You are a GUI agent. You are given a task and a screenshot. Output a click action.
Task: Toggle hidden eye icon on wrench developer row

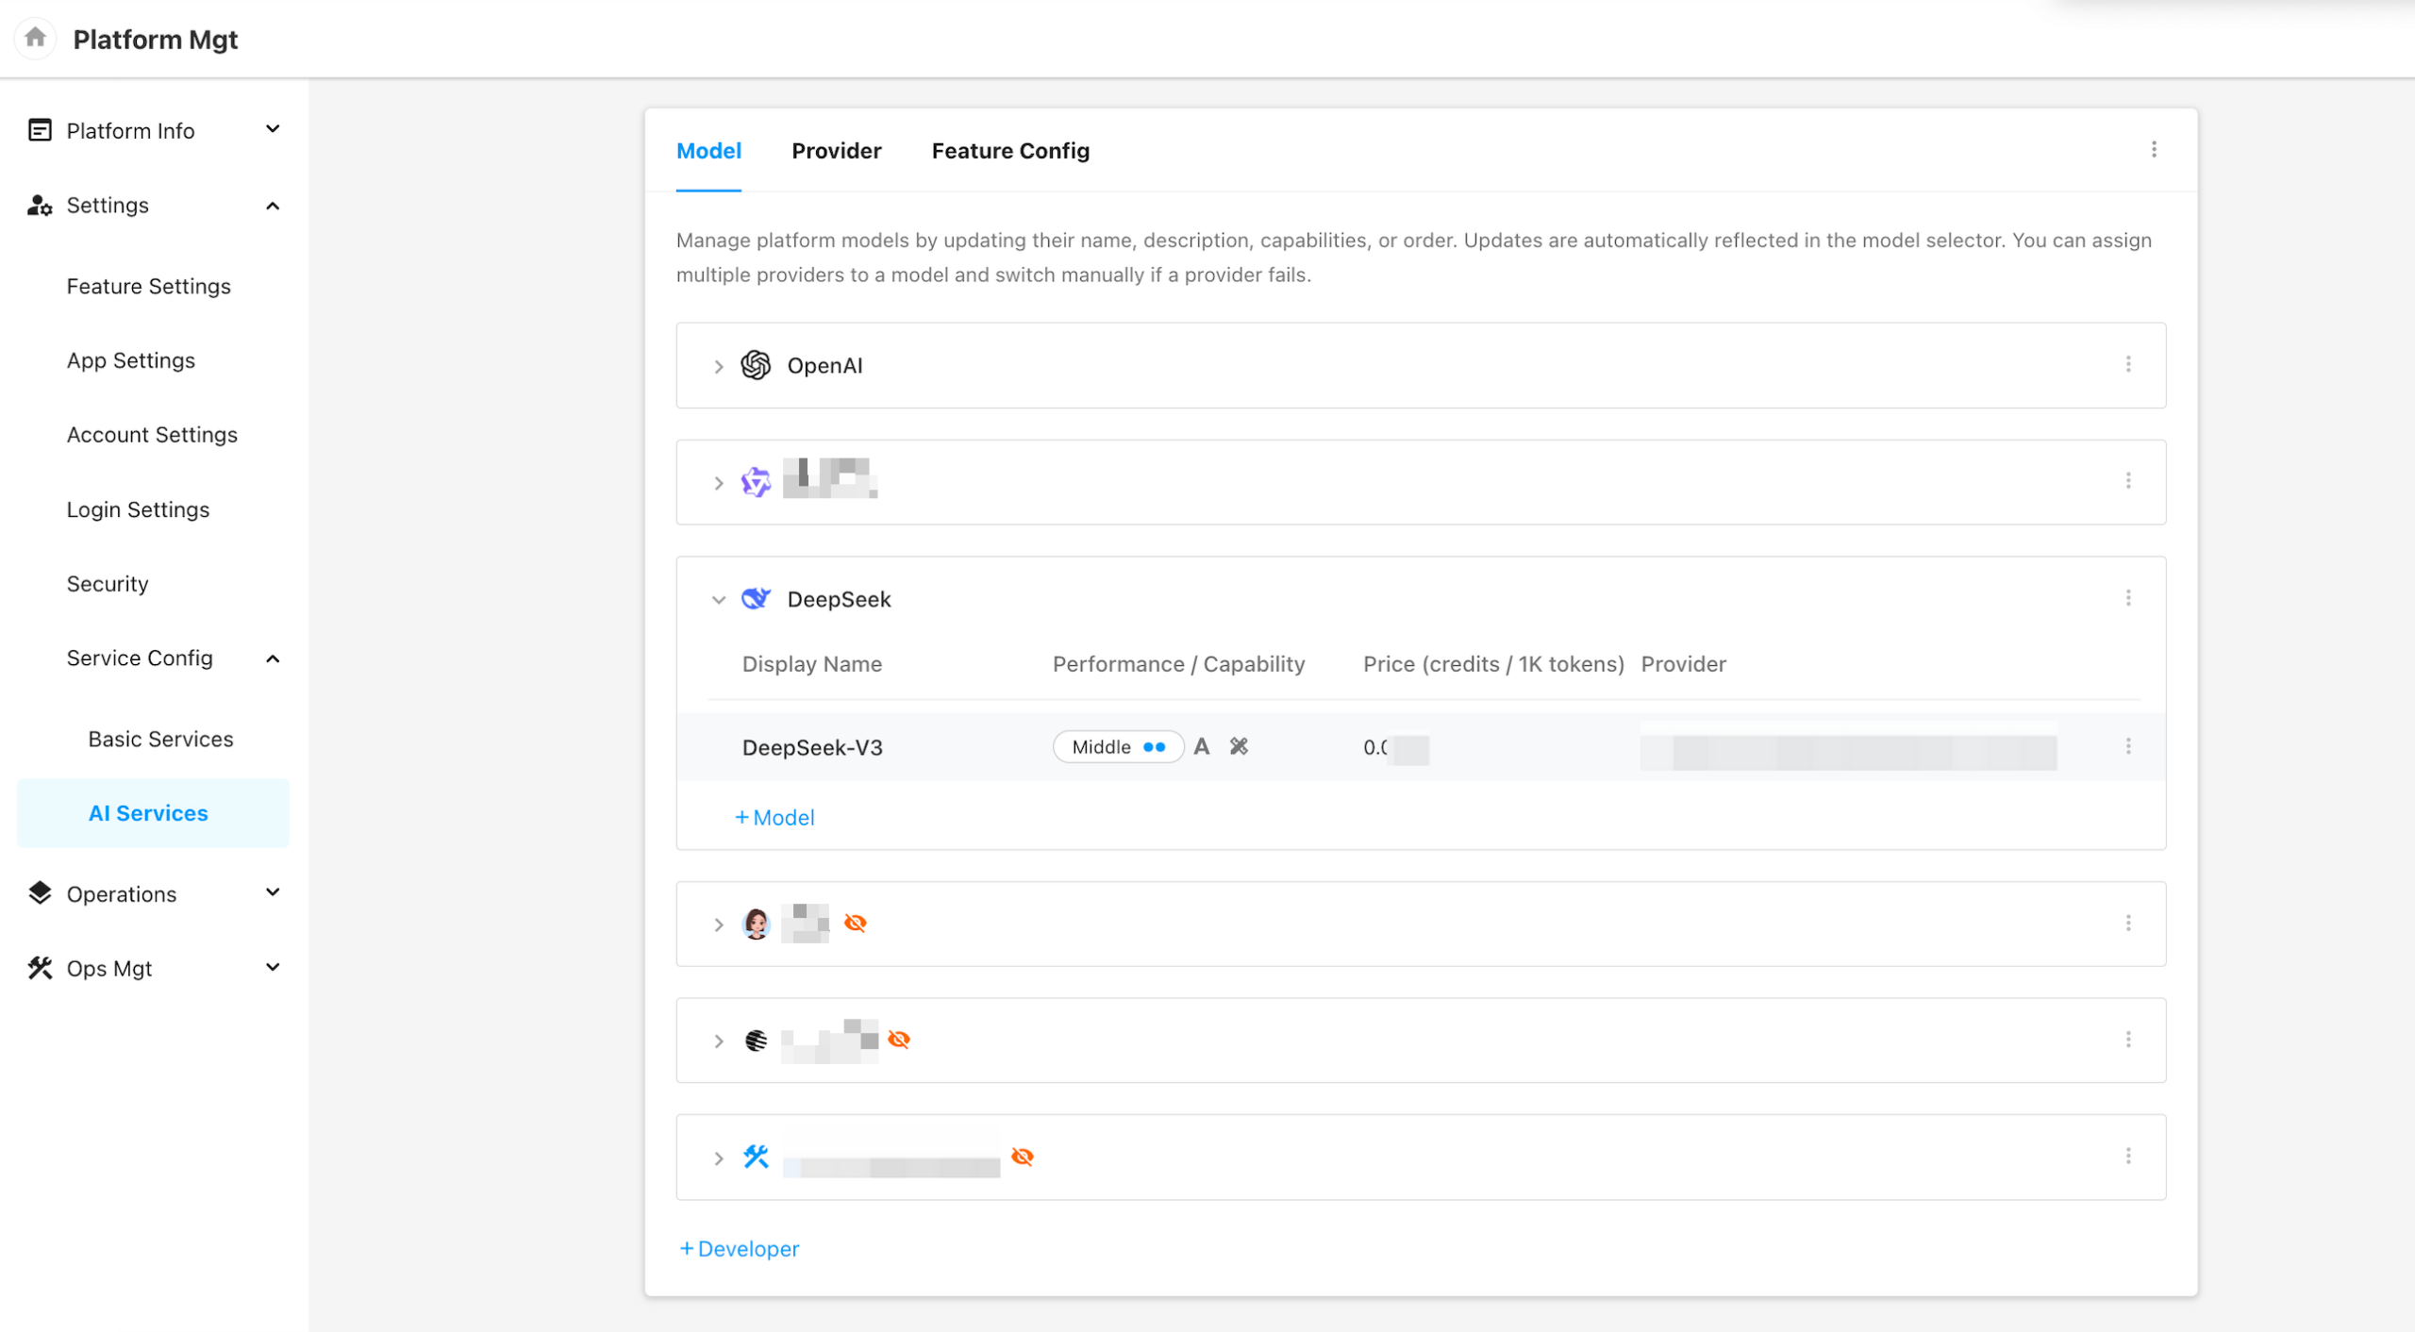(1022, 1157)
